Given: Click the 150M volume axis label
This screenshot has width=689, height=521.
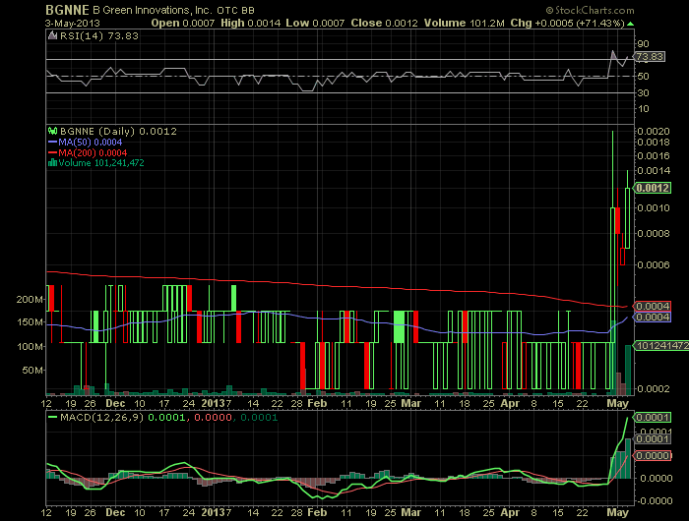Looking at the screenshot, I should click(30, 322).
